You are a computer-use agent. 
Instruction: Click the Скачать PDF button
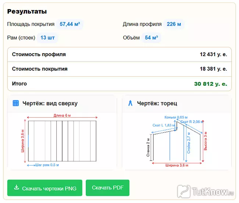tap(108, 188)
